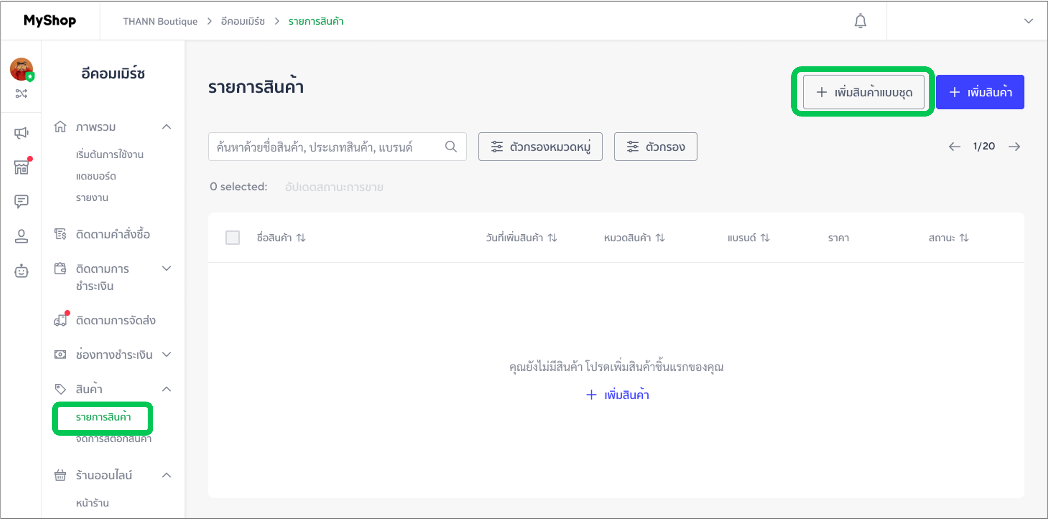Click the shuffle switch icon below the avatar
Screen dimensions: 1050x520
click(x=21, y=94)
